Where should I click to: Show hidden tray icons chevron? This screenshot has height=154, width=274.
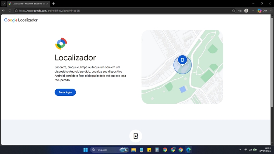coord(240,150)
